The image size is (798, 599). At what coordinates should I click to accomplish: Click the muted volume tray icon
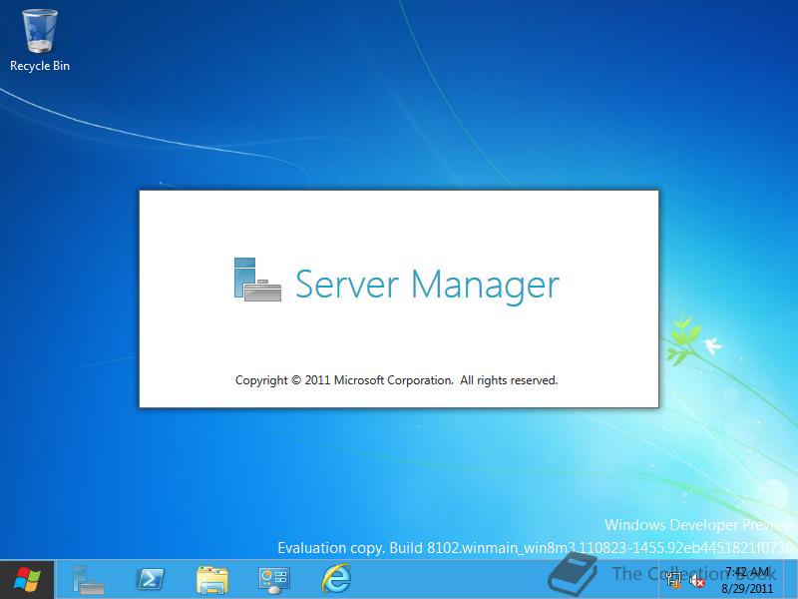[x=696, y=580]
